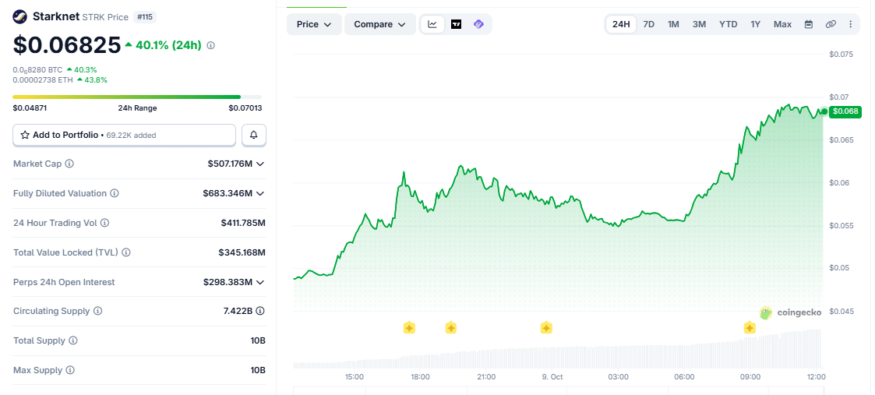This screenshot has height=395, width=875.
Task: Click the $683.346M valuation value
Action: click(x=228, y=193)
